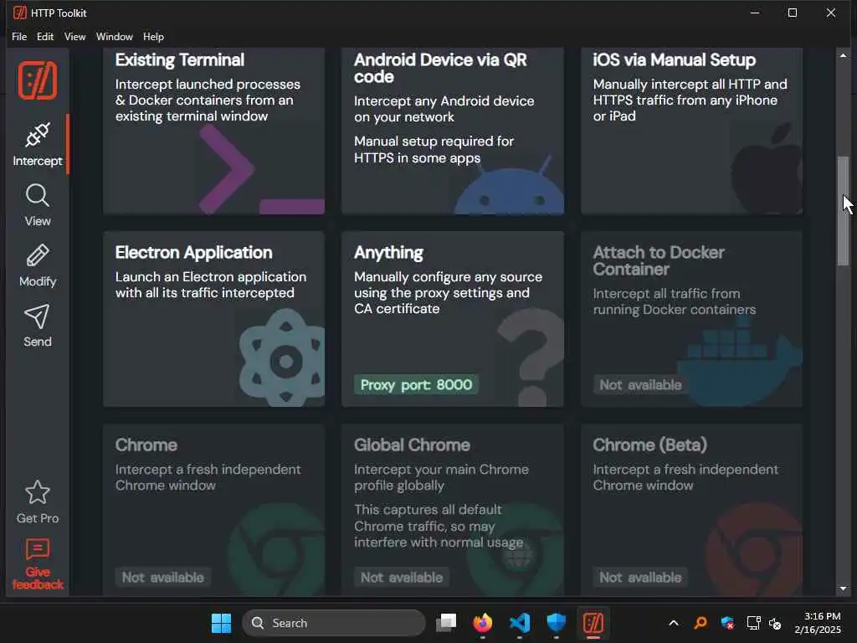Screen dimensions: 857x643
Task: Click the Electron atom icon
Action: [283, 358]
